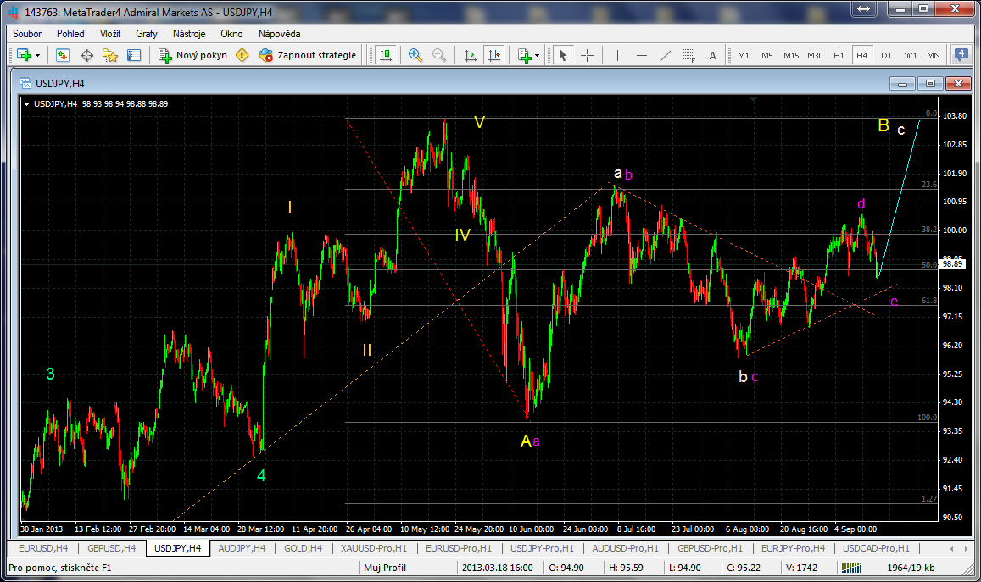Switch to EURUSD-Pro,H1 chart tab
Image resolution: width=981 pixels, height=582 pixels.
tap(459, 548)
